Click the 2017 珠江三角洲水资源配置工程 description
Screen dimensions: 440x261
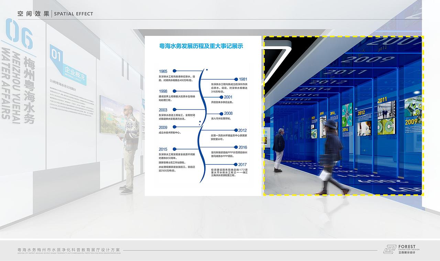229,172
